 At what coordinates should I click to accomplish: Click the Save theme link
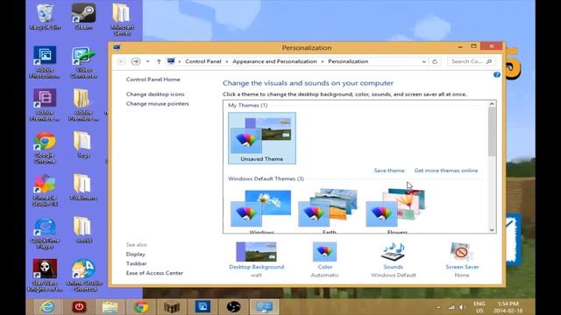pyautogui.click(x=389, y=171)
